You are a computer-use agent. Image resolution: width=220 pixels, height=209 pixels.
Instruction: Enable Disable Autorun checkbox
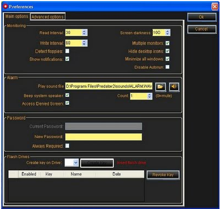pyautogui.click(x=168, y=67)
